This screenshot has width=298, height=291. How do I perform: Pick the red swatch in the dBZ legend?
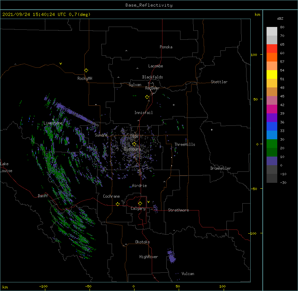click(x=272, y=49)
